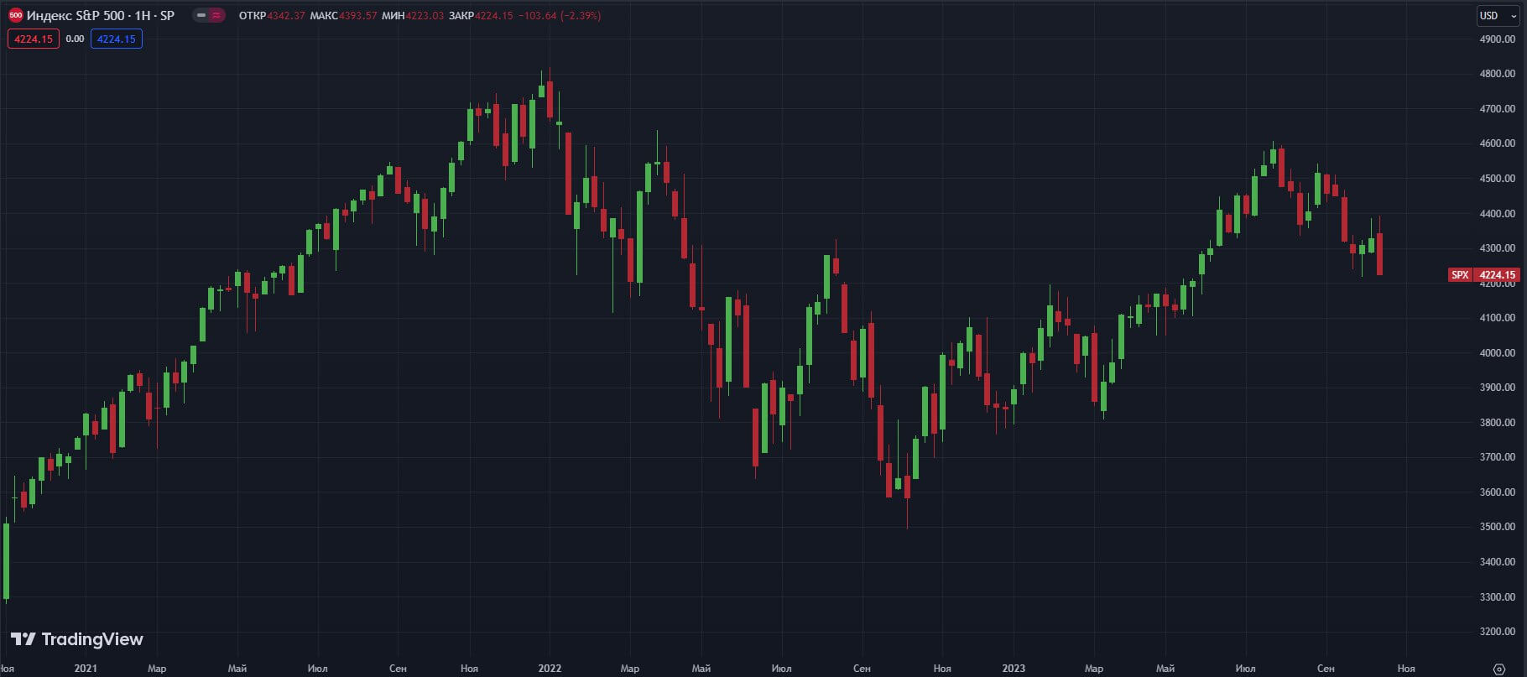
Task: Click the 4500.00 price scale label
Action: [x=1498, y=178]
